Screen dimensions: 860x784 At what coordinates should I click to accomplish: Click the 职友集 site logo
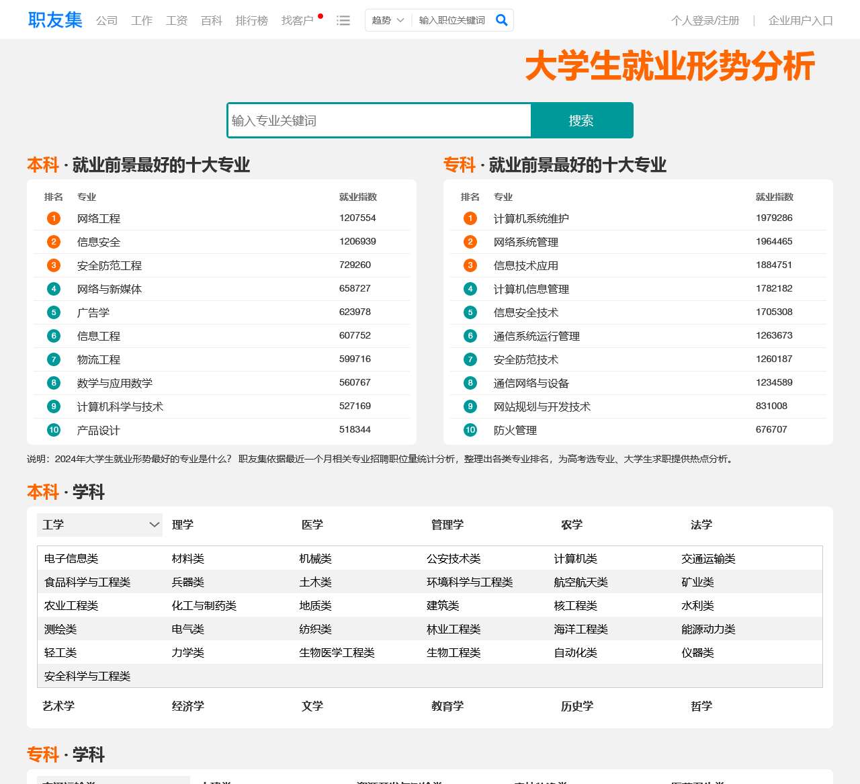coord(55,20)
